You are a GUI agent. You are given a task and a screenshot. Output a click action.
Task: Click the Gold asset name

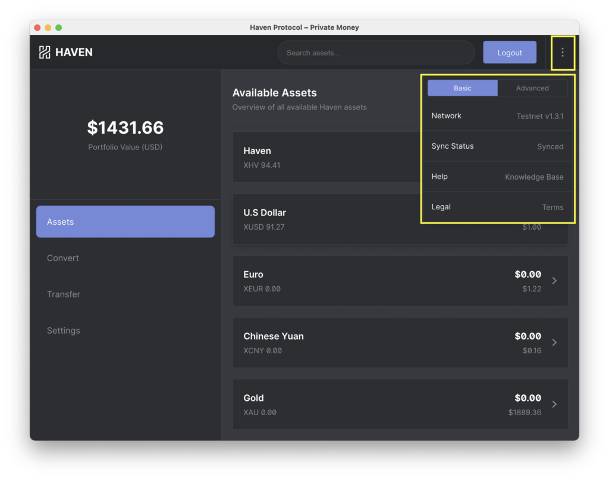[x=253, y=398]
